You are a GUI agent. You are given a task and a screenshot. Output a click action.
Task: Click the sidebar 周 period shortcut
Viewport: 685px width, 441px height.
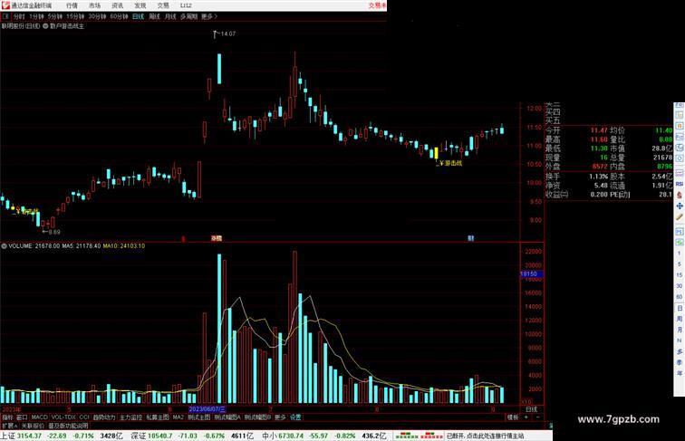pyautogui.click(x=680, y=319)
